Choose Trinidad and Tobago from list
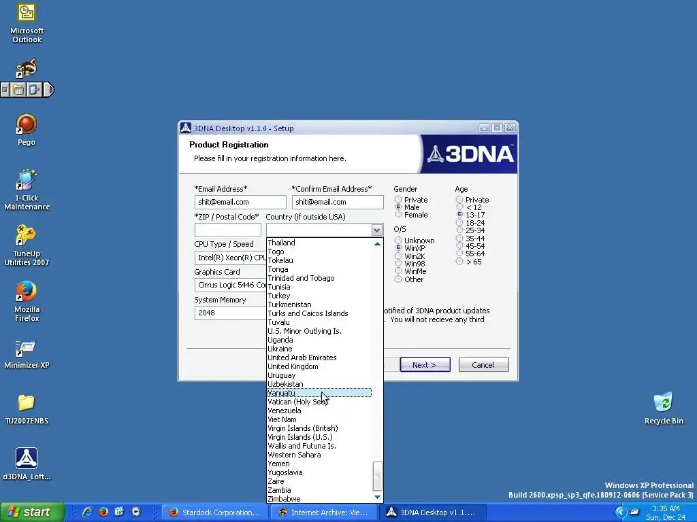 [x=319, y=278]
